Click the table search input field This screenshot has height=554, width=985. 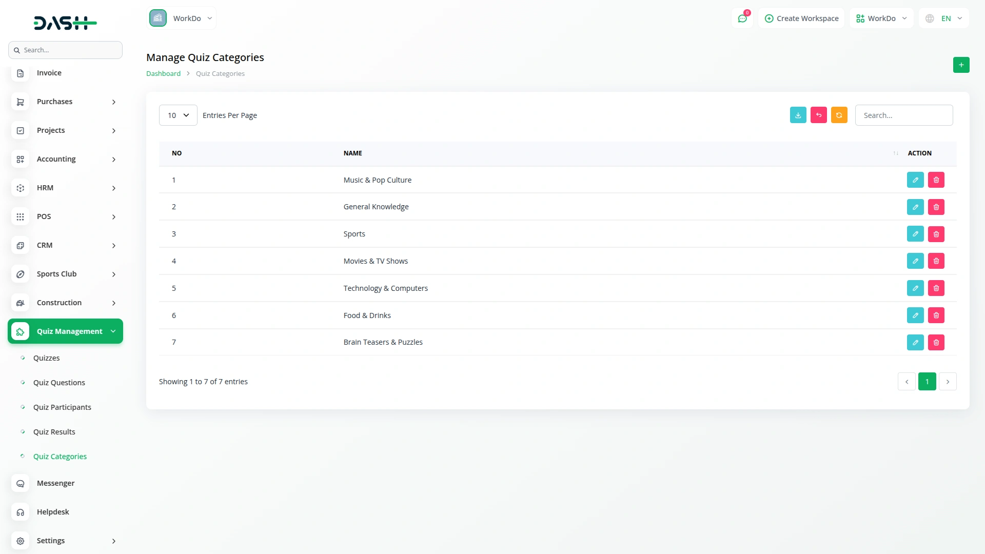pyautogui.click(x=903, y=115)
